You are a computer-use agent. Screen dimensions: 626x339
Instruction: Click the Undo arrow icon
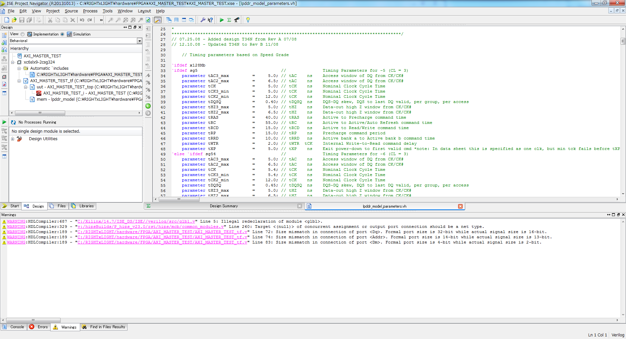pyautogui.click(x=82, y=20)
